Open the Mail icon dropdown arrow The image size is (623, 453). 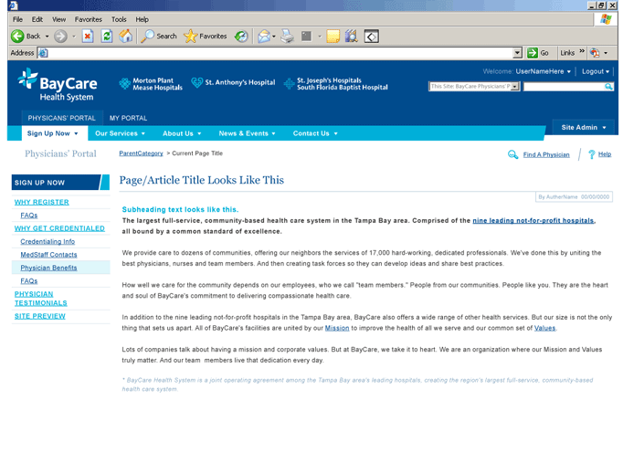coord(274,37)
